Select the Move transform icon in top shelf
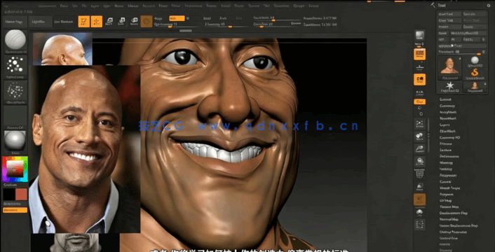Image resolution: width=495 pixels, height=252 pixels. 109,21
